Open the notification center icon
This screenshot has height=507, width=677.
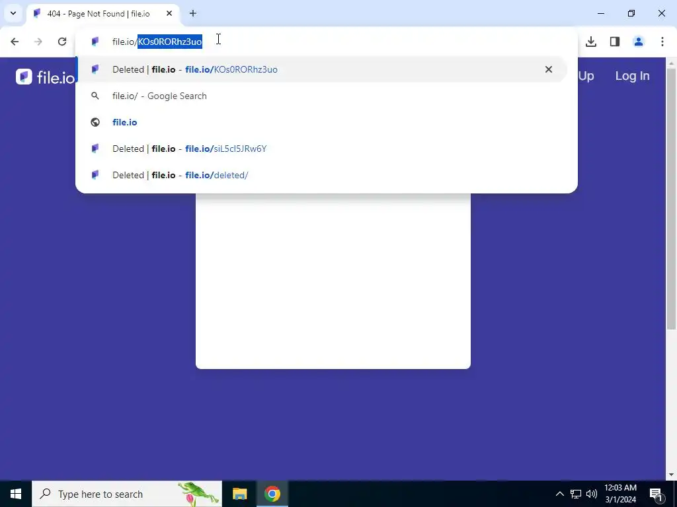655,494
